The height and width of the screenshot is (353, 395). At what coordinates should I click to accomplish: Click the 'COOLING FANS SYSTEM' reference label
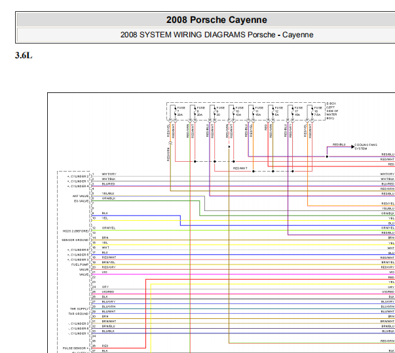coord(366,147)
